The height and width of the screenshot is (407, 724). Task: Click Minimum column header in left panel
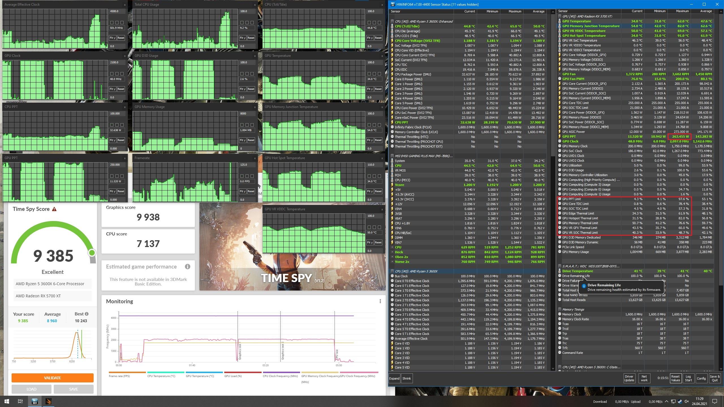coord(488,11)
